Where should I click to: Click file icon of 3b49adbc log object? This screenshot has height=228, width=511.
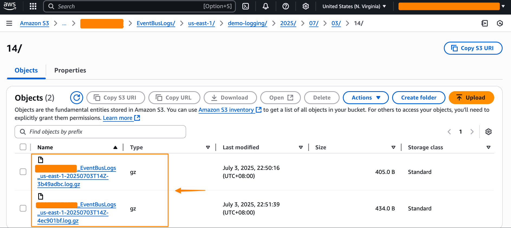[41, 160]
